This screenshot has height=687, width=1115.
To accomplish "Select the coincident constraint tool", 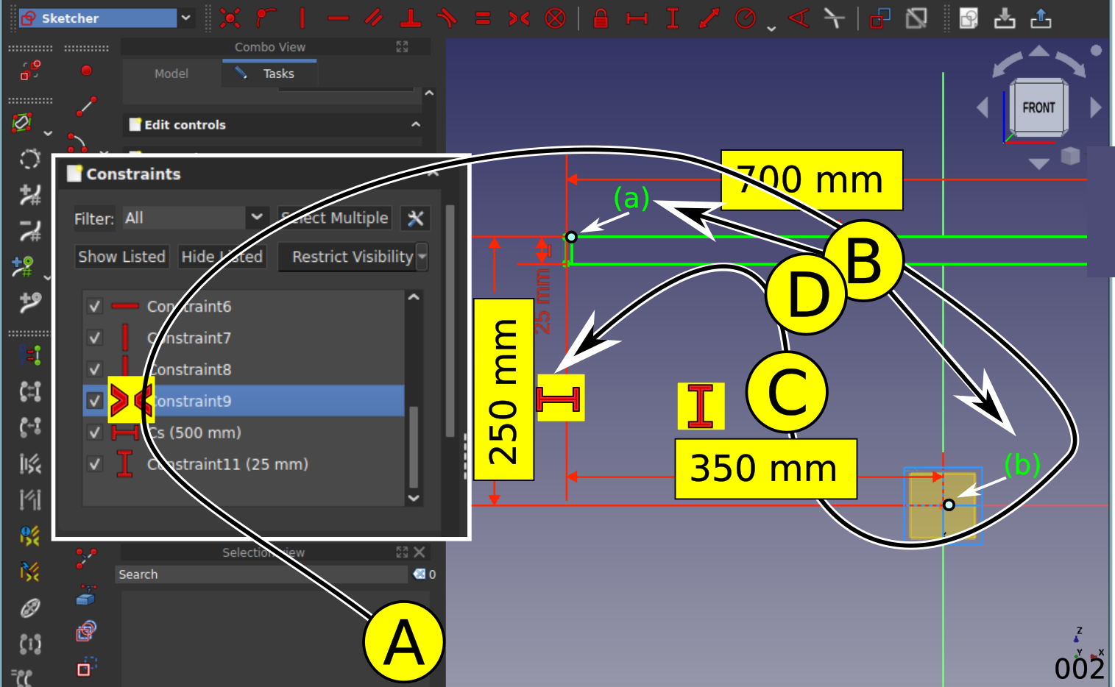I will pyautogui.click(x=230, y=18).
